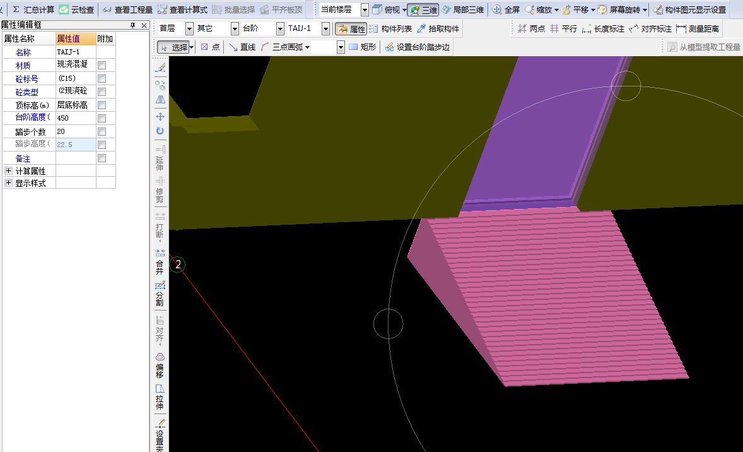This screenshot has width=743, height=452.
Task: Select 对齐标注 aligned dimension tool
Action: [x=651, y=29]
